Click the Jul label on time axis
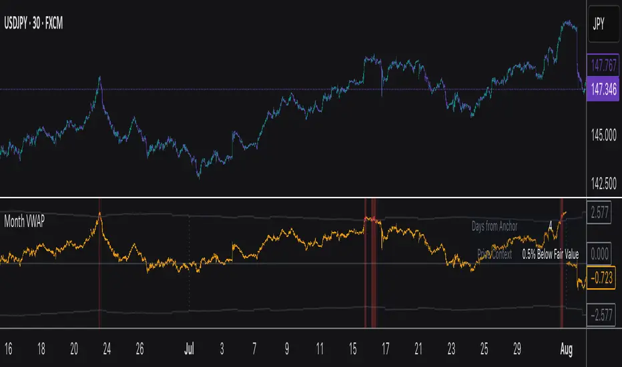Image resolution: width=622 pixels, height=367 pixels. pos(190,349)
